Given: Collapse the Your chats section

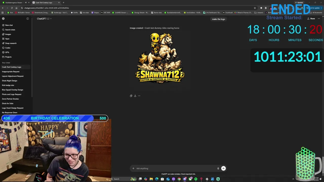Looking at the screenshot, I should click(6, 63).
